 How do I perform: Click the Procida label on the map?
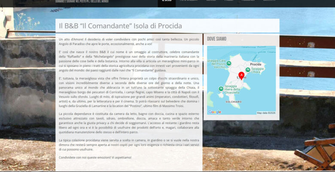pyautogui.click(x=256, y=64)
